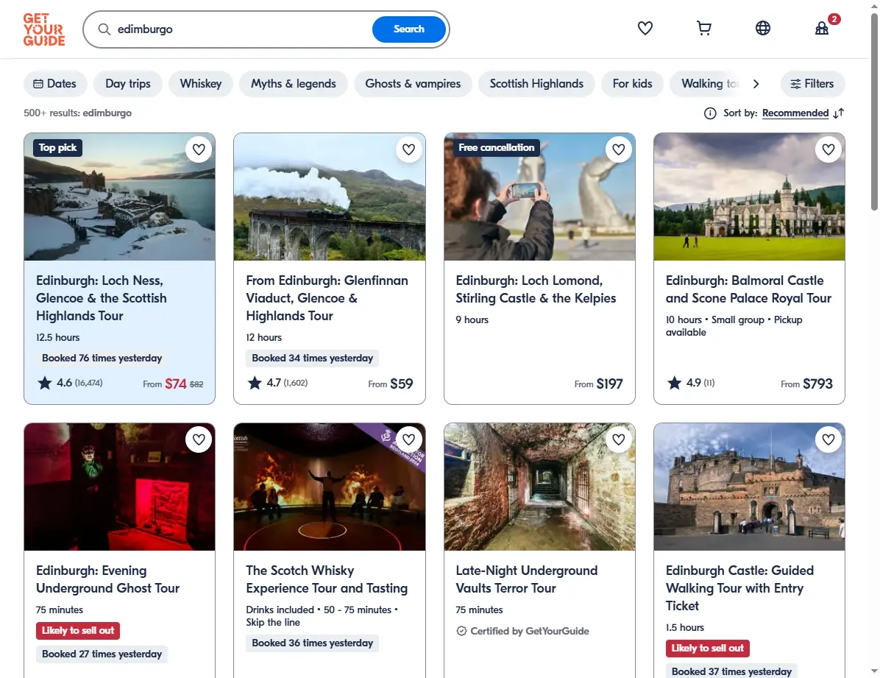Open profile icon with notification badge
The width and height of the screenshot is (880, 678).
823,27
